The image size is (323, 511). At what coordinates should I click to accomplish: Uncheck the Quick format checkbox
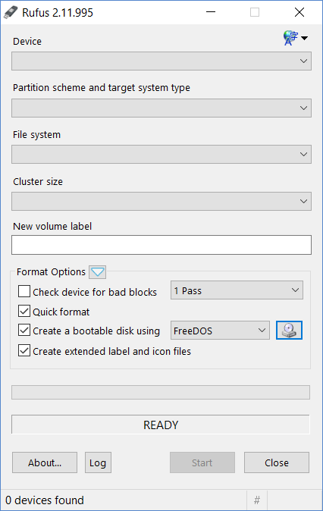[24, 311]
